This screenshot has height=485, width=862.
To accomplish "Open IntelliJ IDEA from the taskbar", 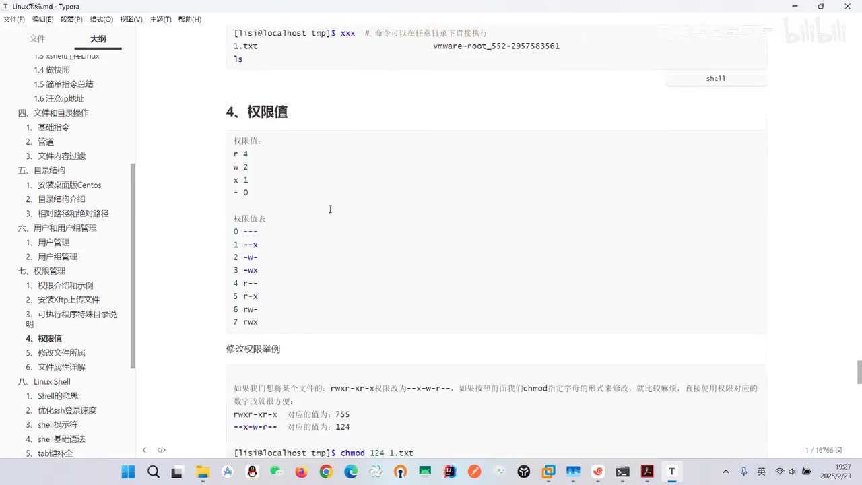I will click(x=450, y=472).
